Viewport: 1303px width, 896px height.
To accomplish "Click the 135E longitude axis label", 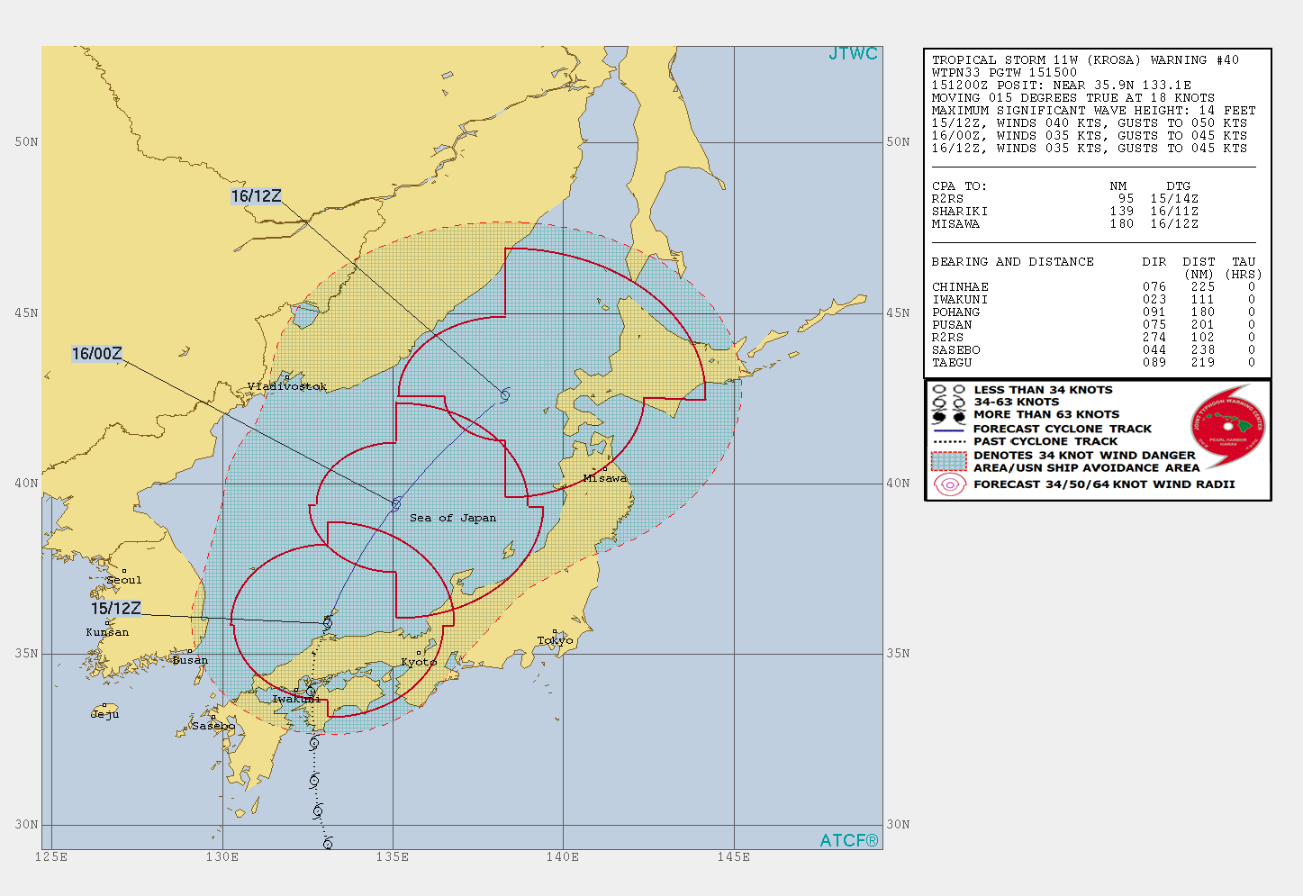I will (x=393, y=856).
